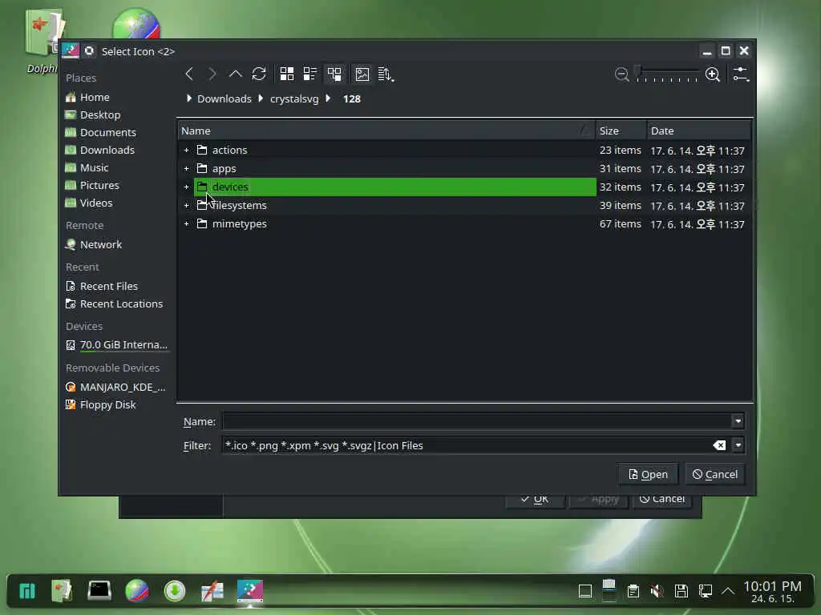Switch to icons view mode
821x615 pixels.
tap(287, 74)
